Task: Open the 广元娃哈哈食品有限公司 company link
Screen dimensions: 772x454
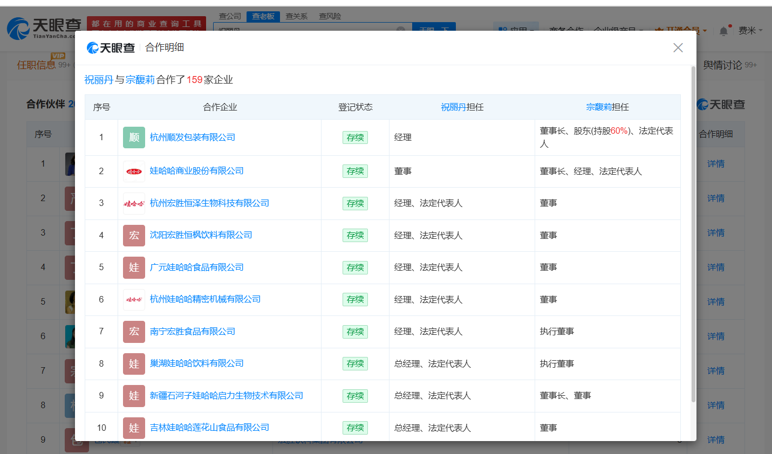Action: [x=196, y=267]
